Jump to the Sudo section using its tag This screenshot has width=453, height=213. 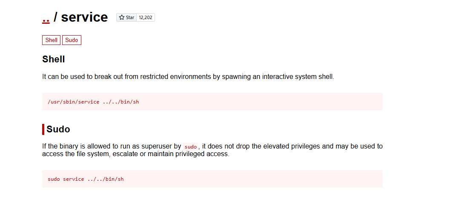[x=72, y=40]
